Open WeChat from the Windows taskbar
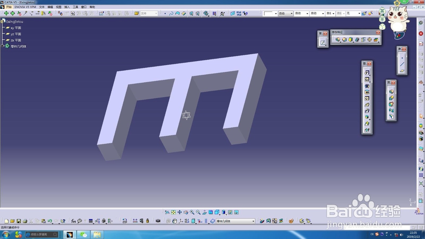This screenshot has height=239, width=425. (83, 234)
